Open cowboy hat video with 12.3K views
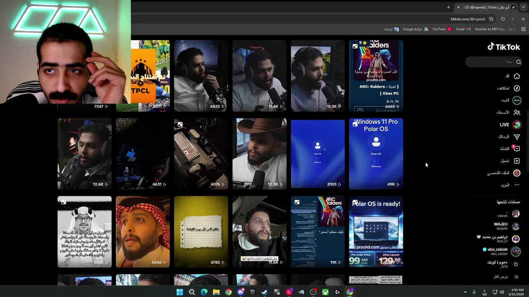Image resolution: width=529 pixels, height=297 pixels. (260, 154)
